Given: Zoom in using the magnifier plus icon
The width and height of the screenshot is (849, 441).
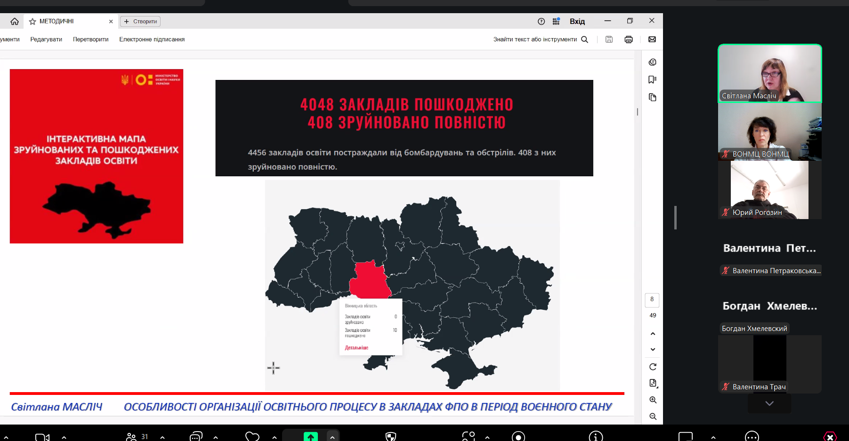Looking at the screenshot, I should click(x=653, y=400).
